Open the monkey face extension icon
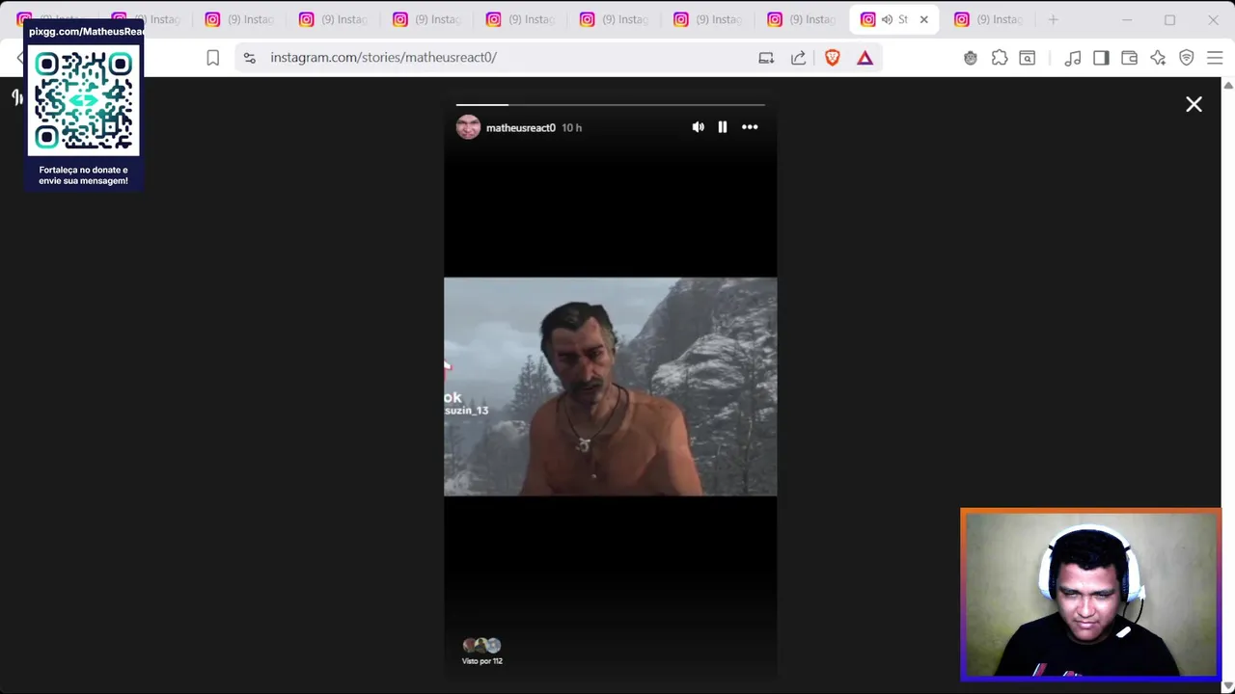This screenshot has height=694, width=1235. click(971, 58)
